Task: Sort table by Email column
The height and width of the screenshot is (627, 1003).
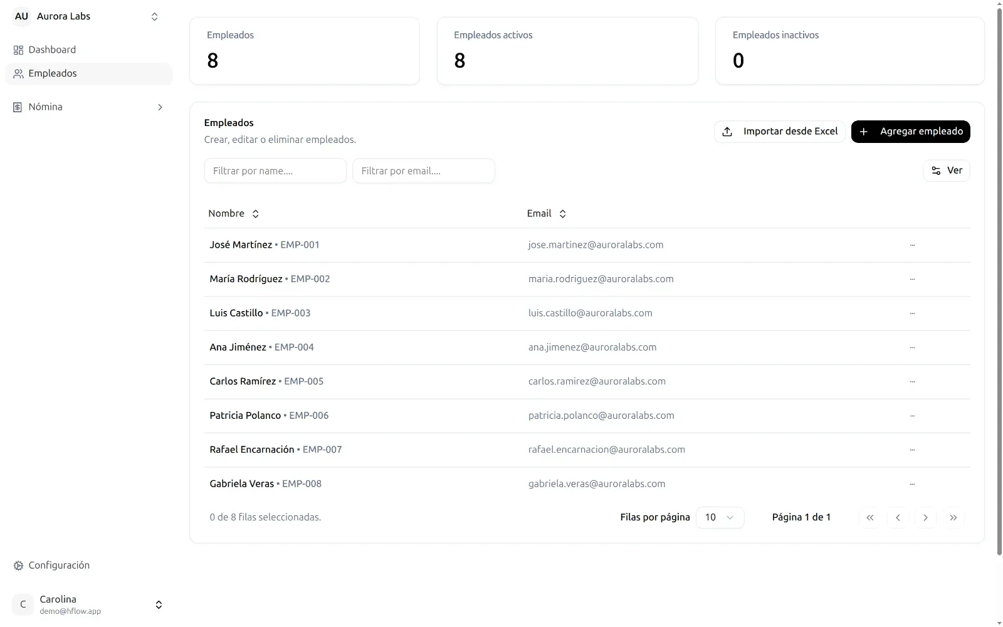Action: (547, 214)
